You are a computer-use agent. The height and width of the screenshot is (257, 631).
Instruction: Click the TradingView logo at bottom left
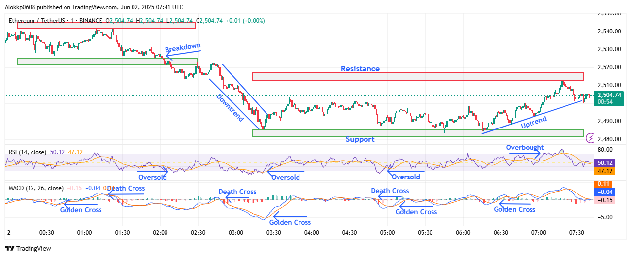[x=28, y=249]
